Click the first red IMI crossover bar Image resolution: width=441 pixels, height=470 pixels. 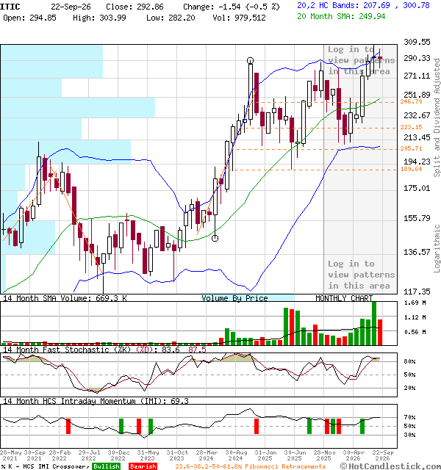pyautogui.click(x=68, y=426)
